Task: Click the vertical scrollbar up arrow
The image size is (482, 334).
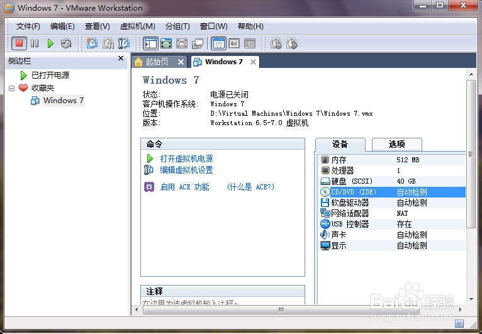Action: tap(471, 74)
